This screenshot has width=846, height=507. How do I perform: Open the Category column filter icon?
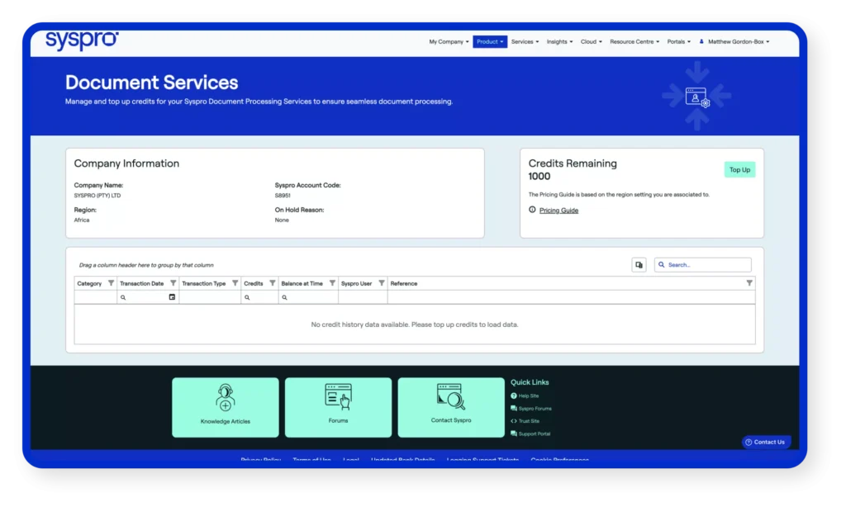coord(112,283)
